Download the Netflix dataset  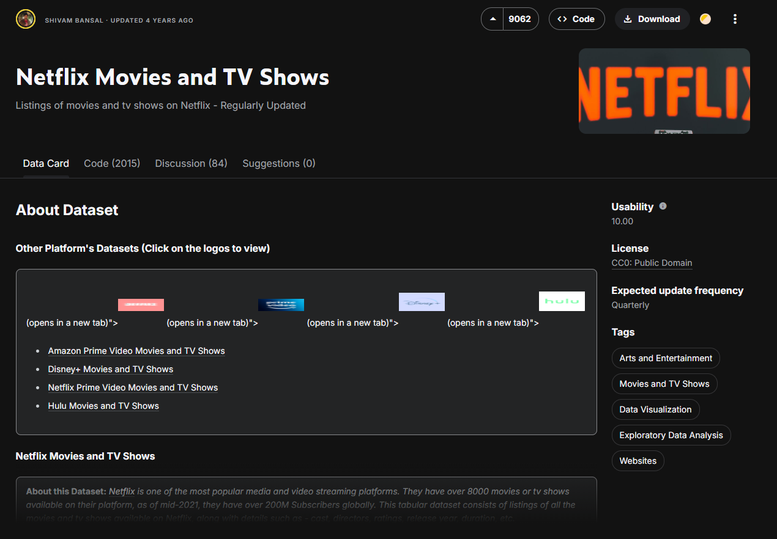[x=652, y=19]
